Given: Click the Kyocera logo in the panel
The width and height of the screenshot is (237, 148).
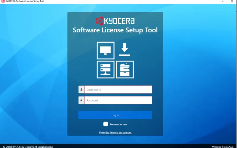Looking at the screenshot, I should (115, 21).
